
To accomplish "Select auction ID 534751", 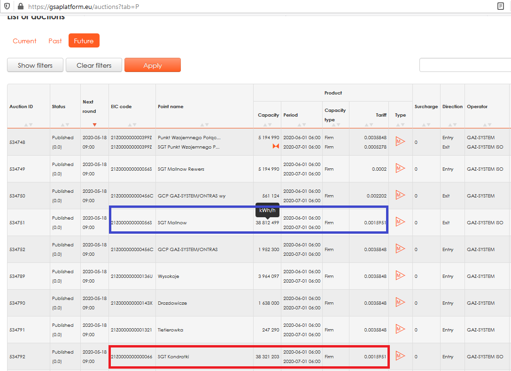I will [x=17, y=222].
